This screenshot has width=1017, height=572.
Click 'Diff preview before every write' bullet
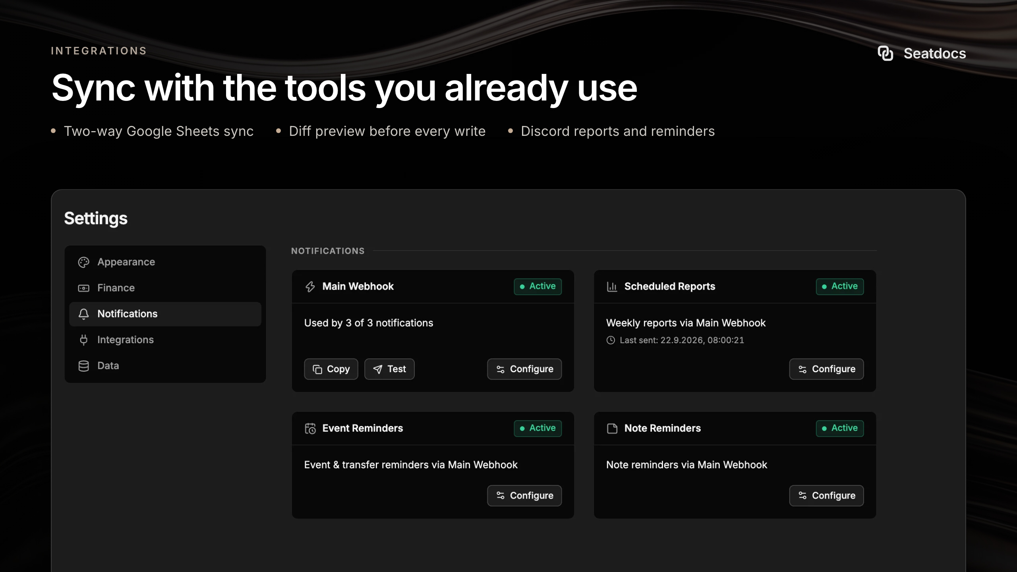click(387, 131)
